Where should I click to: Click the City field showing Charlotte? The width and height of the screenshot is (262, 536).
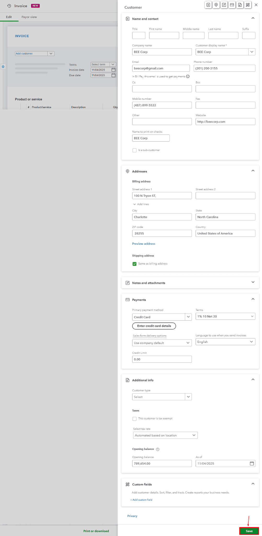[x=162, y=217]
